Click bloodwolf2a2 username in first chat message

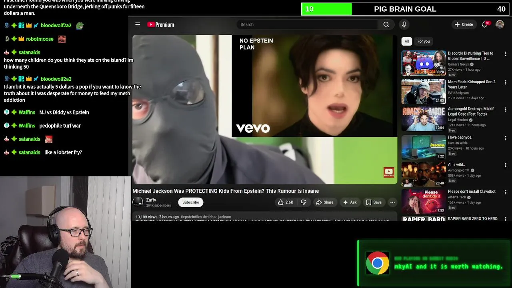pos(56,26)
